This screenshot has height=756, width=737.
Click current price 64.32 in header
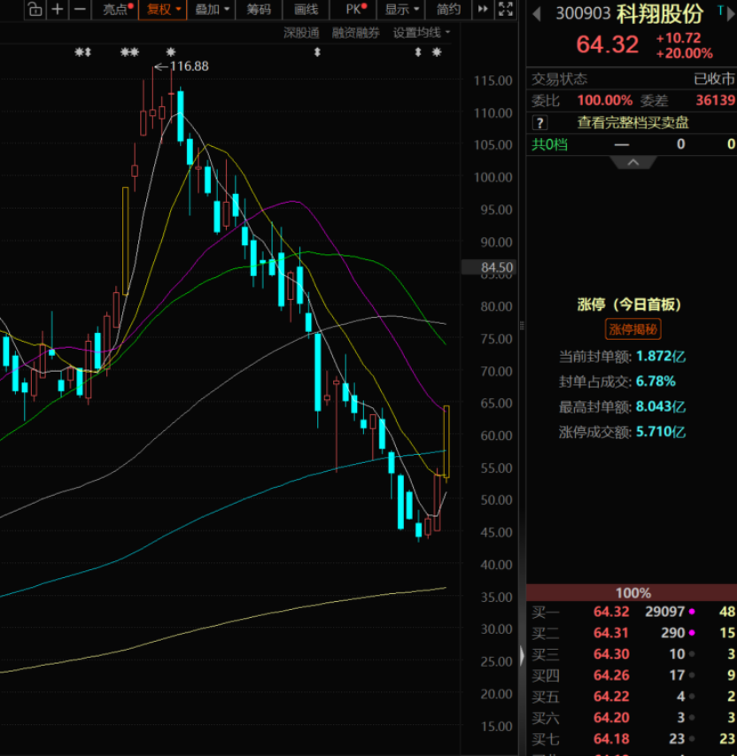click(608, 44)
